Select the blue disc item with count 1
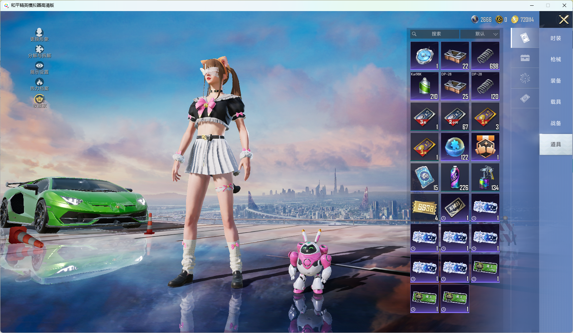The width and height of the screenshot is (573, 333). tap(425, 56)
